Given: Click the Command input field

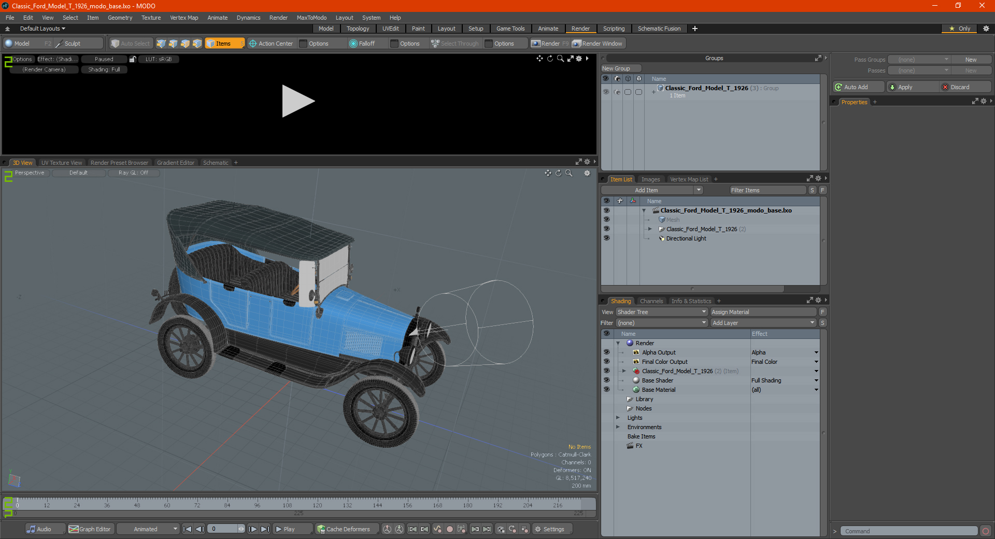Looking at the screenshot, I should (x=909, y=531).
